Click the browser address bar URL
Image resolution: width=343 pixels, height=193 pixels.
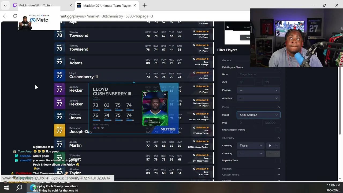tap(107, 16)
